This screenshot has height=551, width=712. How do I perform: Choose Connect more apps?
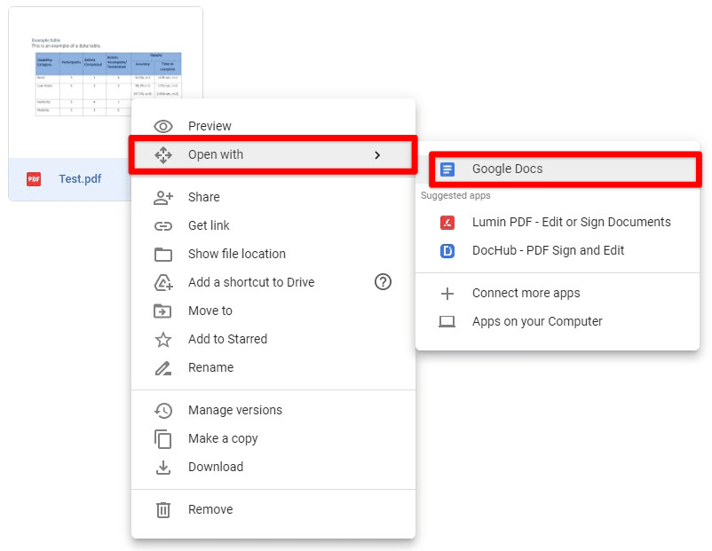[558, 294]
